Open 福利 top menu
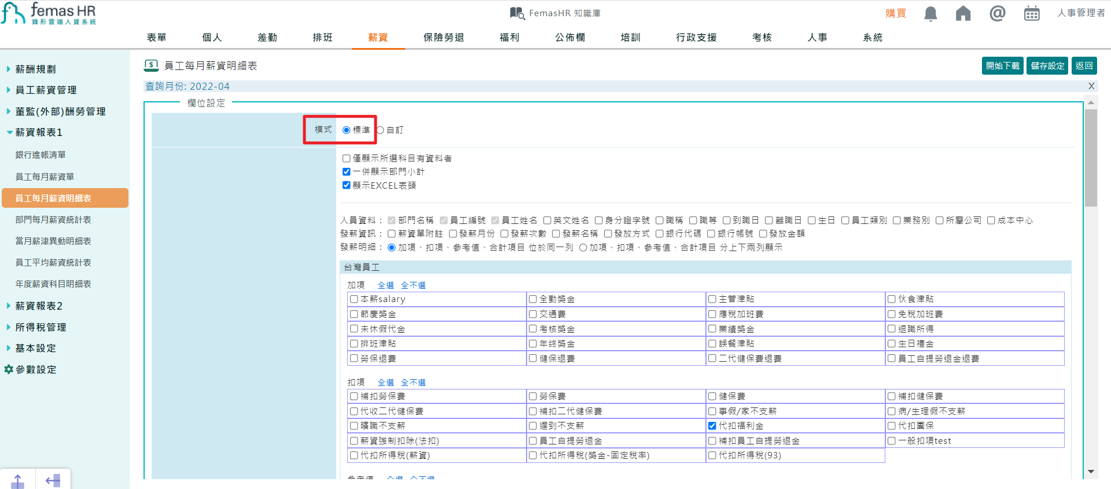This screenshot has height=489, width=1111. (x=509, y=37)
